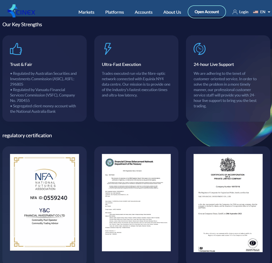Select the Trust & Fair heading
The image size is (272, 263).
[21, 64]
